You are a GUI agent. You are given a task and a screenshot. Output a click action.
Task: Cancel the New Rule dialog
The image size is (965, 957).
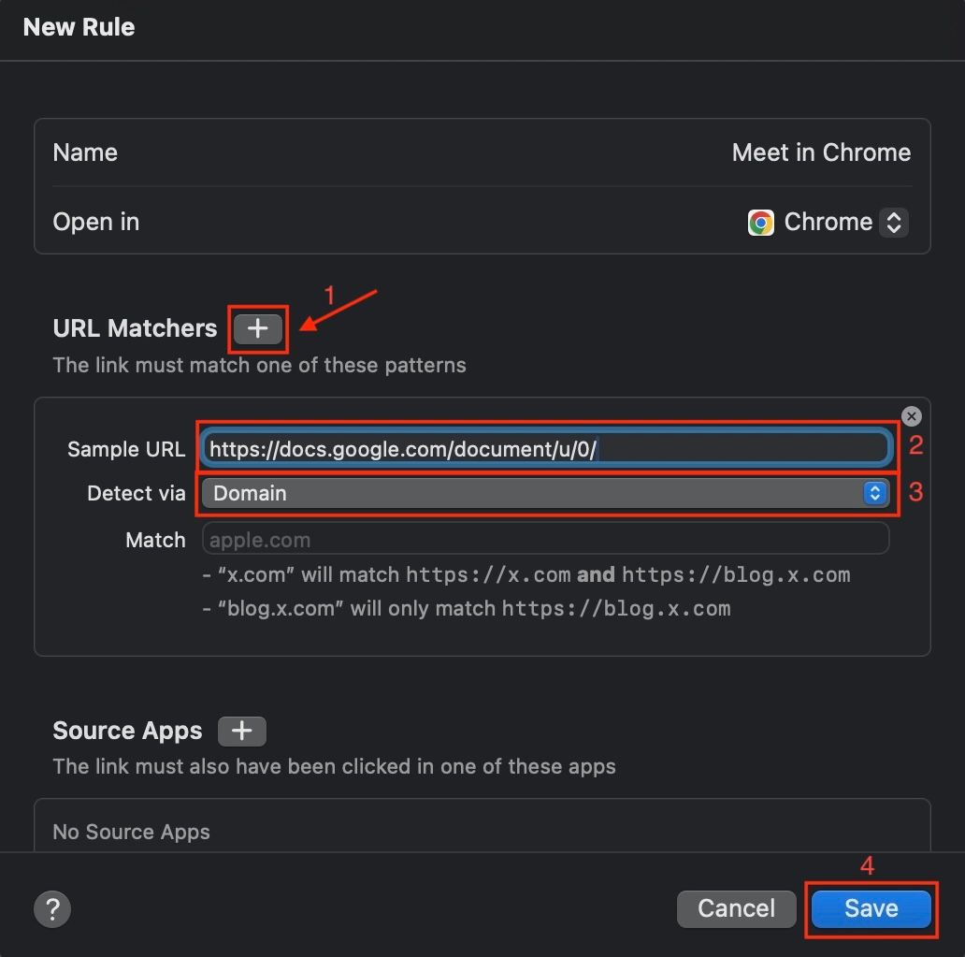(x=736, y=907)
